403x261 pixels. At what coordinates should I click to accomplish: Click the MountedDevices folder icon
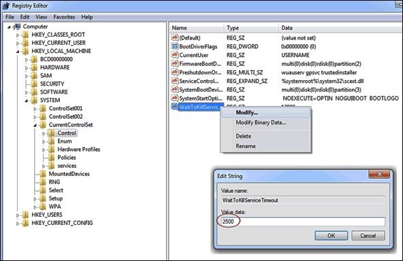click(x=43, y=174)
